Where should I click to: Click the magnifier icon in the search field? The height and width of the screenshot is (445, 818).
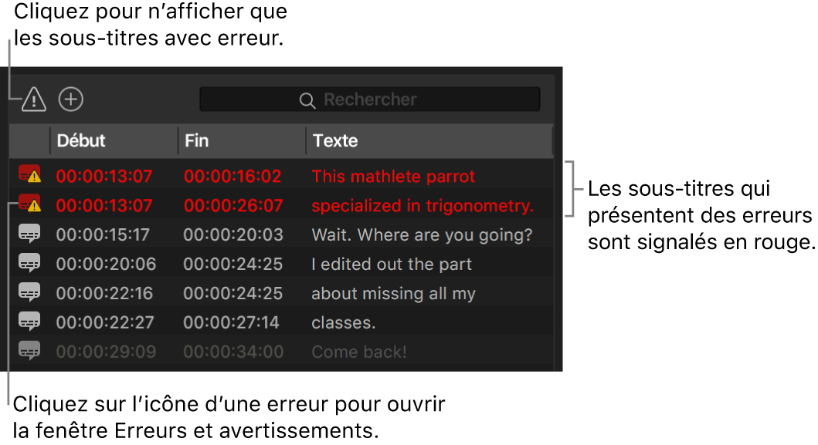pyautogui.click(x=307, y=99)
